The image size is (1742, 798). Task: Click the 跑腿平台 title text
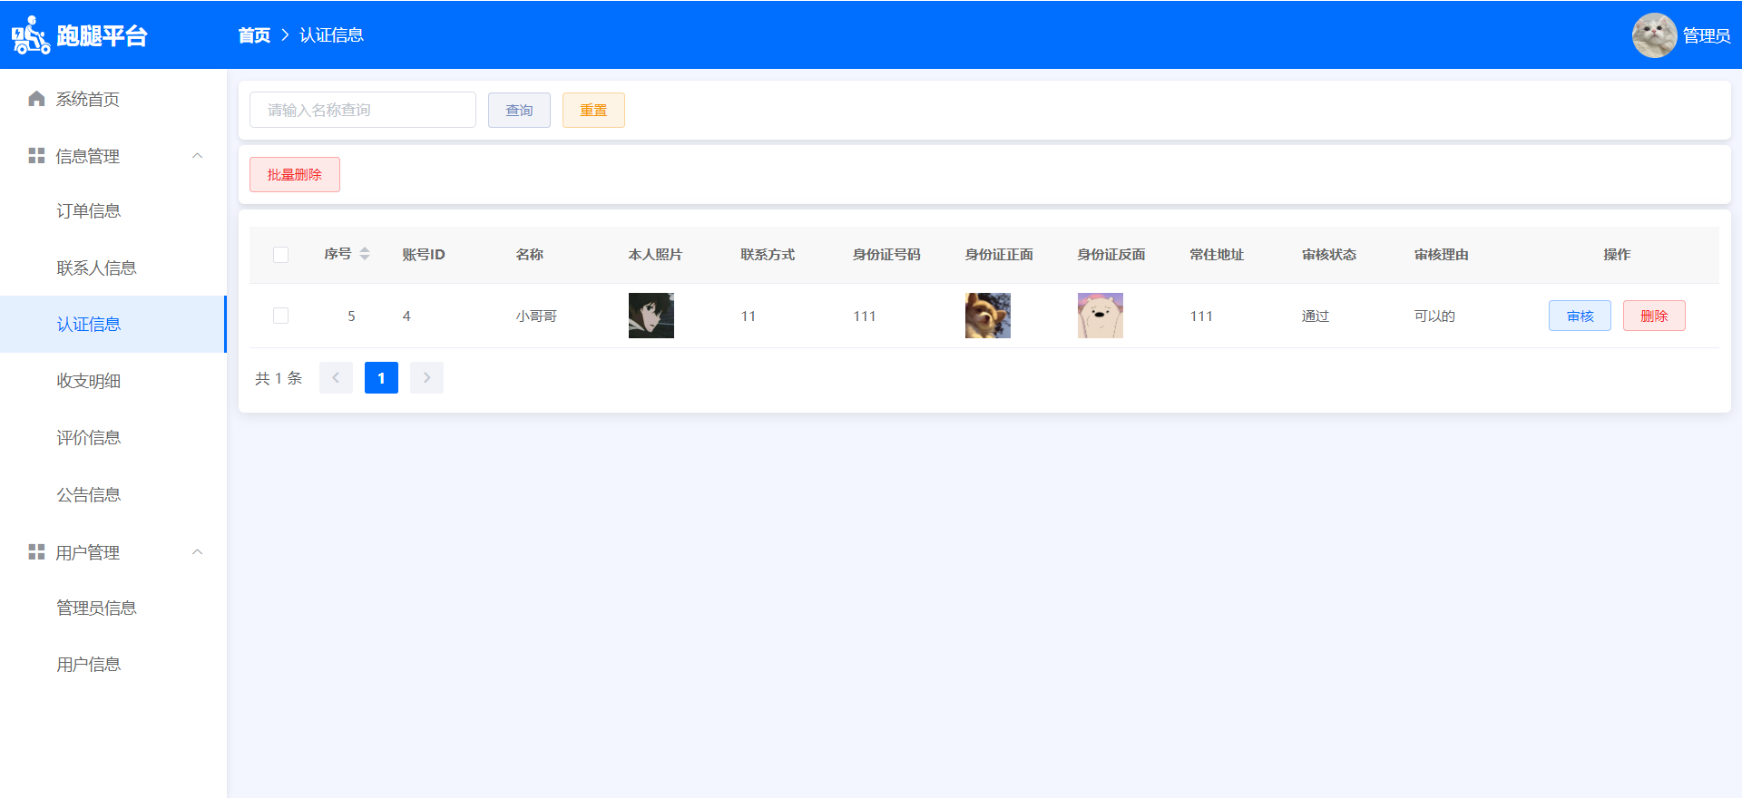[102, 35]
